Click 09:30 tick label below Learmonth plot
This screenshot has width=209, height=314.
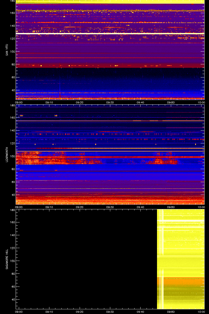click(110, 207)
